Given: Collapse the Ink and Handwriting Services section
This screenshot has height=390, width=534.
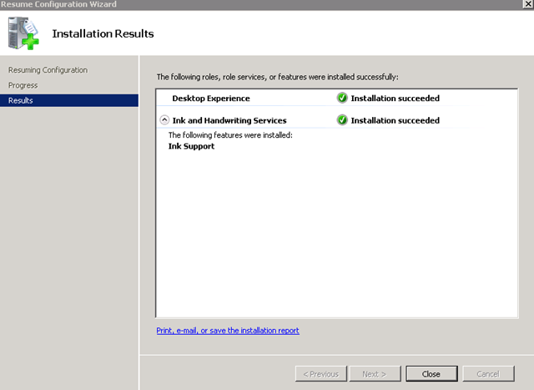Looking at the screenshot, I should coord(164,120).
